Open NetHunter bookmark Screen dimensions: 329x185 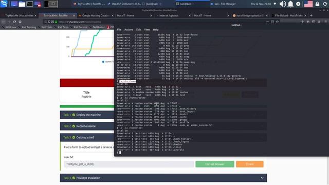[x=97, y=27]
